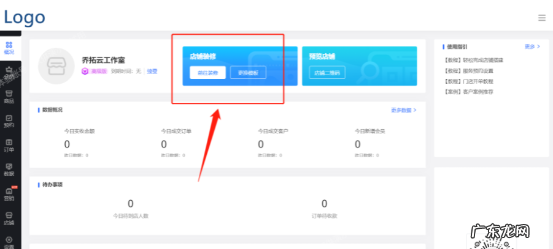Click the 店铺二维码 button
553x249 pixels.
coord(327,72)
